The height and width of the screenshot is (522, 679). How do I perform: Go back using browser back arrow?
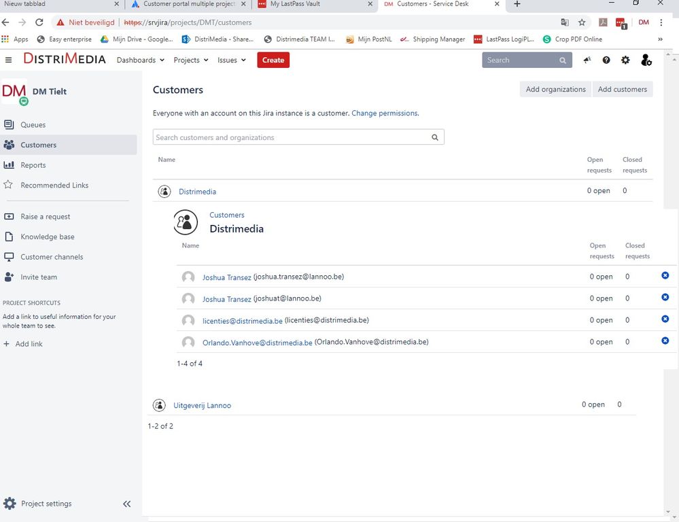5,22
